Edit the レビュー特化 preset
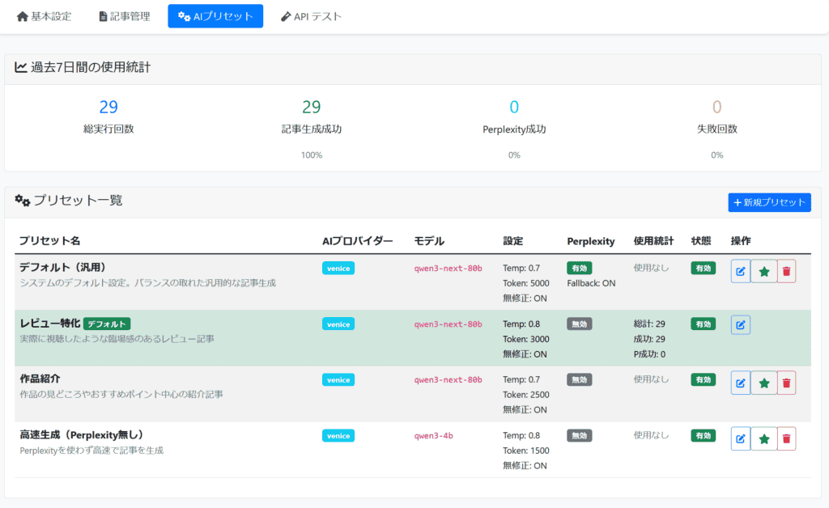Image resolution: width=829 pixels, height=508 pixels. [x=741, y=325]
